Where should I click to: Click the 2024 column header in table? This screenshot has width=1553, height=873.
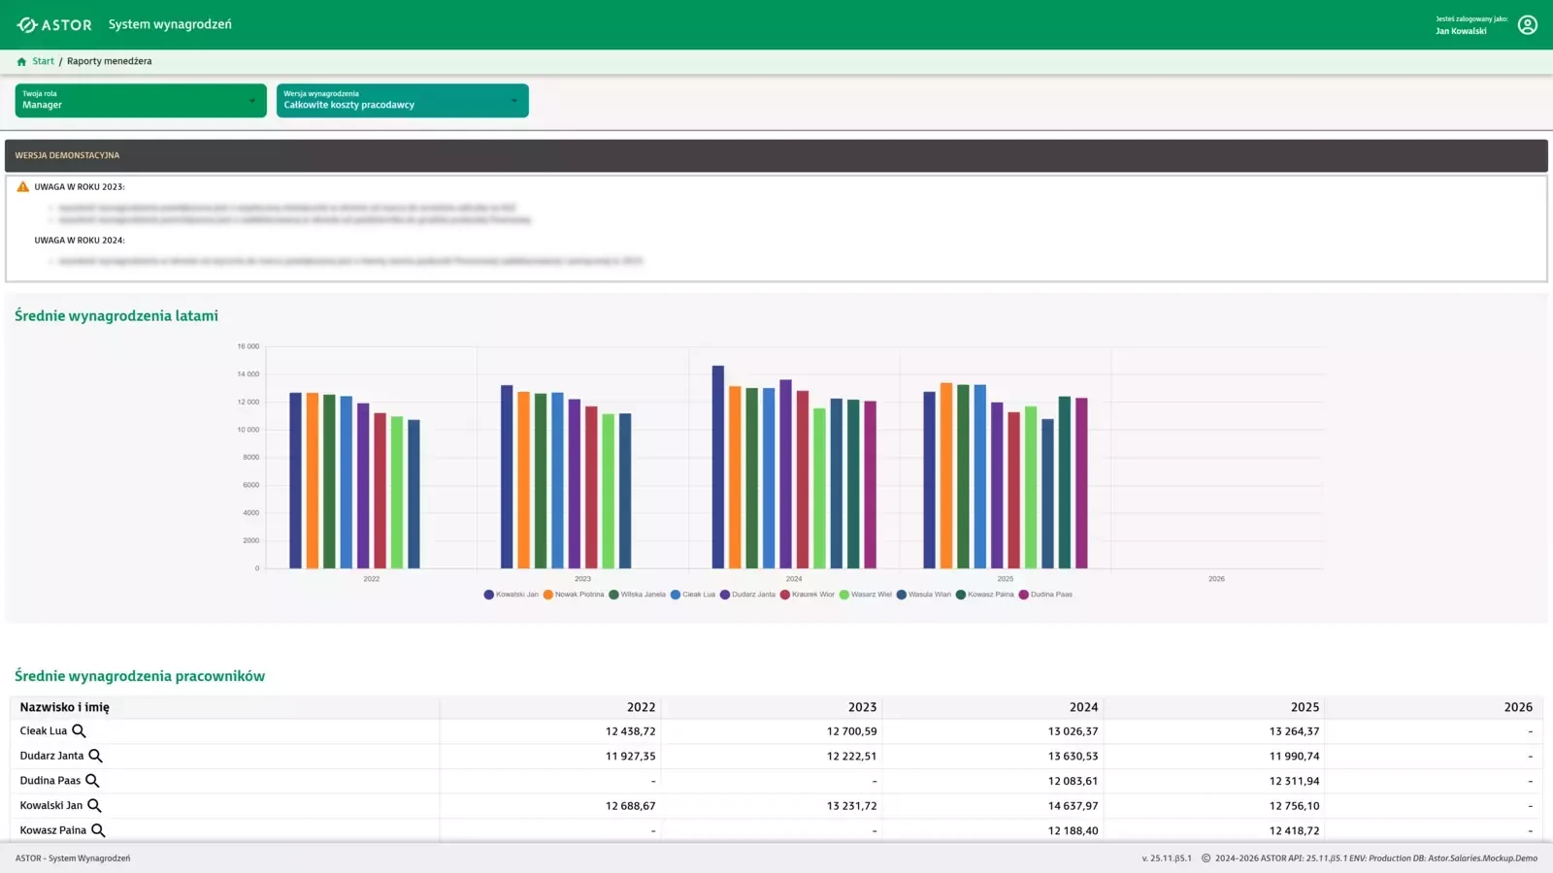pos(1083,707)
